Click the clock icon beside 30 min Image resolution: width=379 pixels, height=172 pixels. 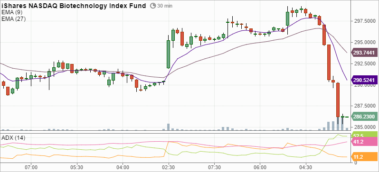153,6
